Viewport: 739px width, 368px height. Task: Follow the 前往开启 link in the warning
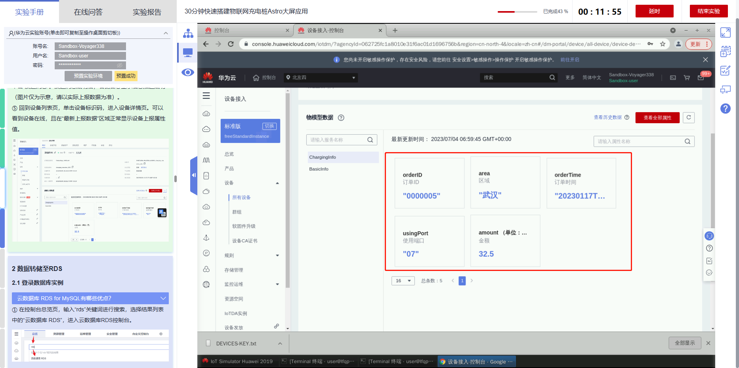point(570,60)
